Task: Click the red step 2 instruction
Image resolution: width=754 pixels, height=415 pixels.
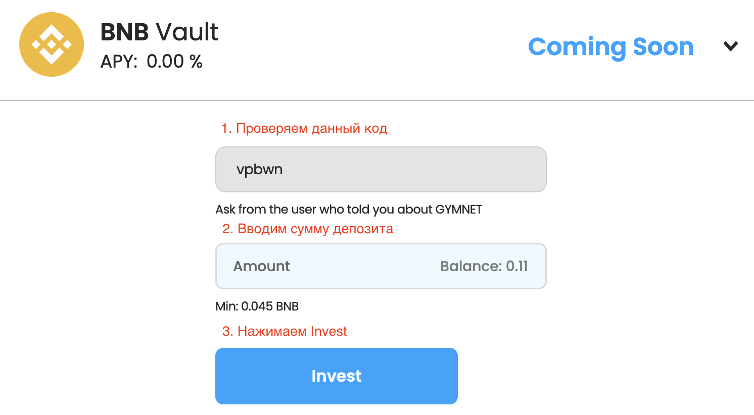Action: coord(307,229)
